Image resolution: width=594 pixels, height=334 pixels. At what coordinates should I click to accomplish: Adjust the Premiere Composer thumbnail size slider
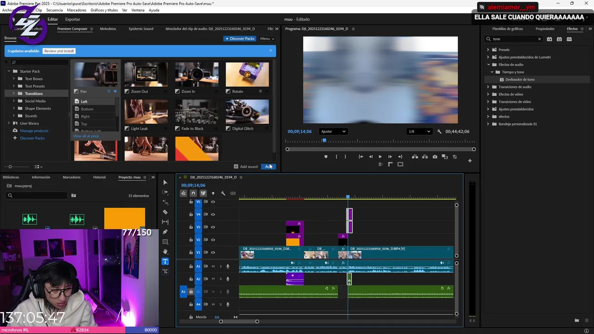click(x=10, y=167)
